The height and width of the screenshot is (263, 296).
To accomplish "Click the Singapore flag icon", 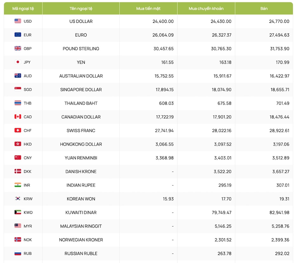I will pos(18,89).
